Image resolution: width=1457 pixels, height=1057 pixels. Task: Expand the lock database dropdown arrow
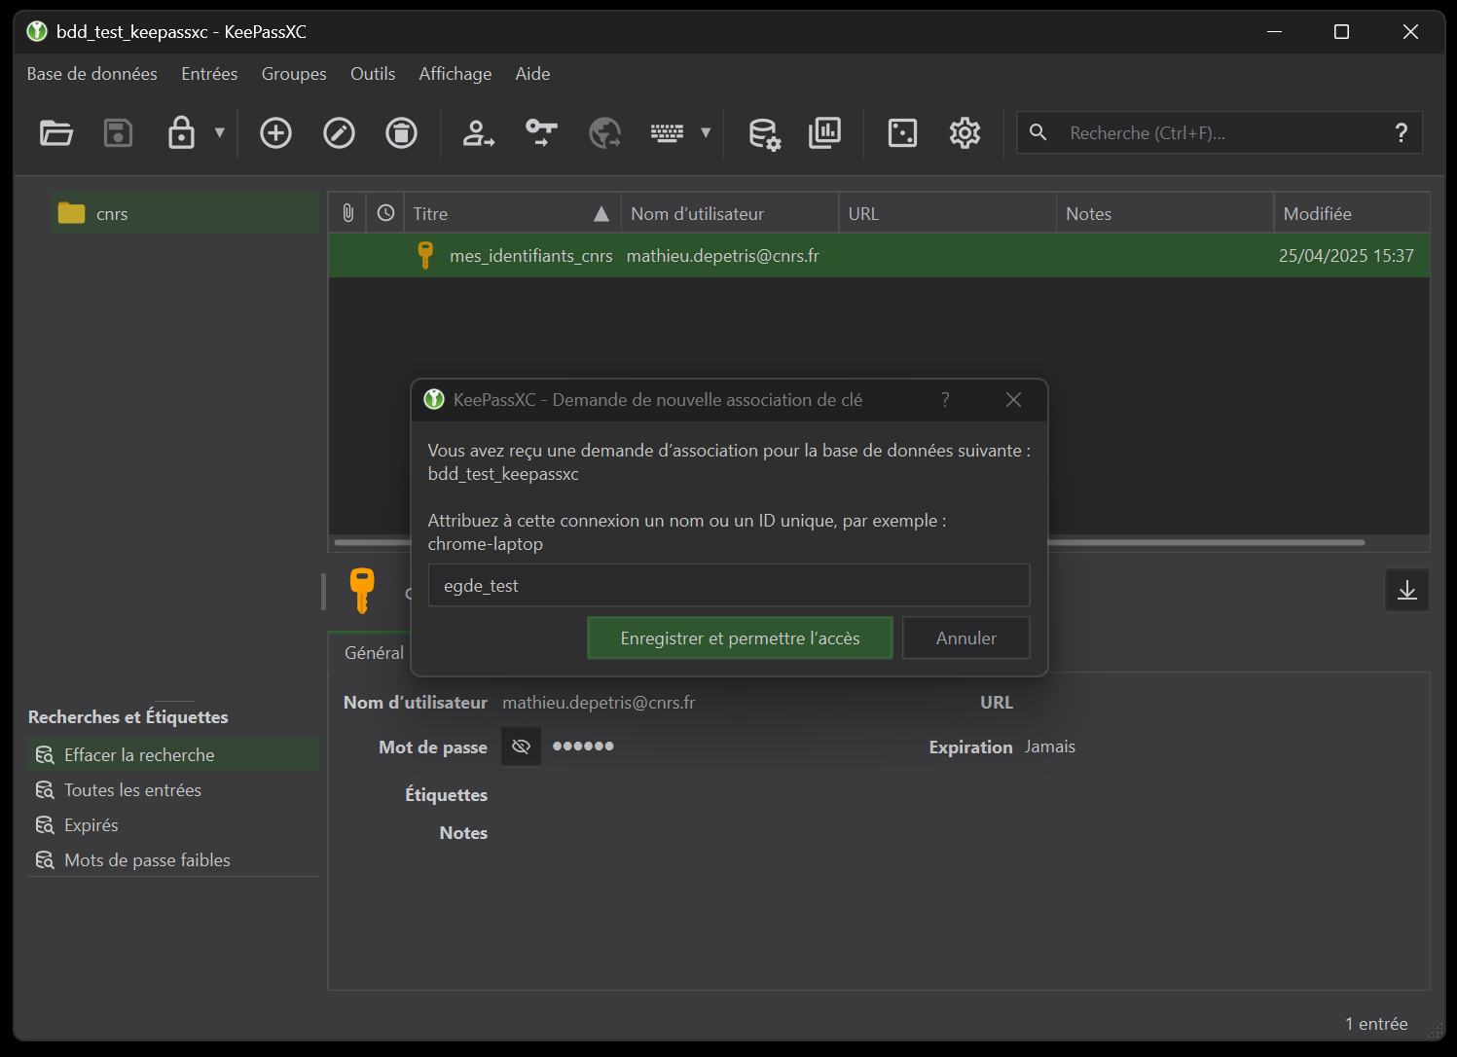click(x=220, y=132)
